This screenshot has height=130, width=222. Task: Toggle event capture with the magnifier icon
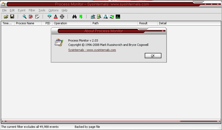click(x=25, y=17)
